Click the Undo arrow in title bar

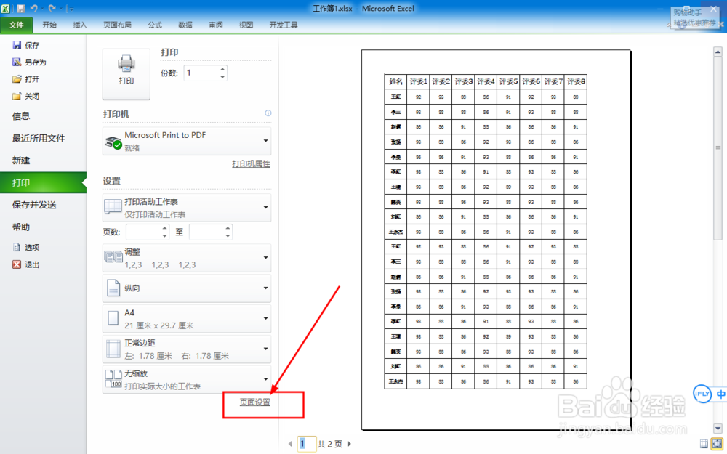pyautogui.click(x=34, y=8)
